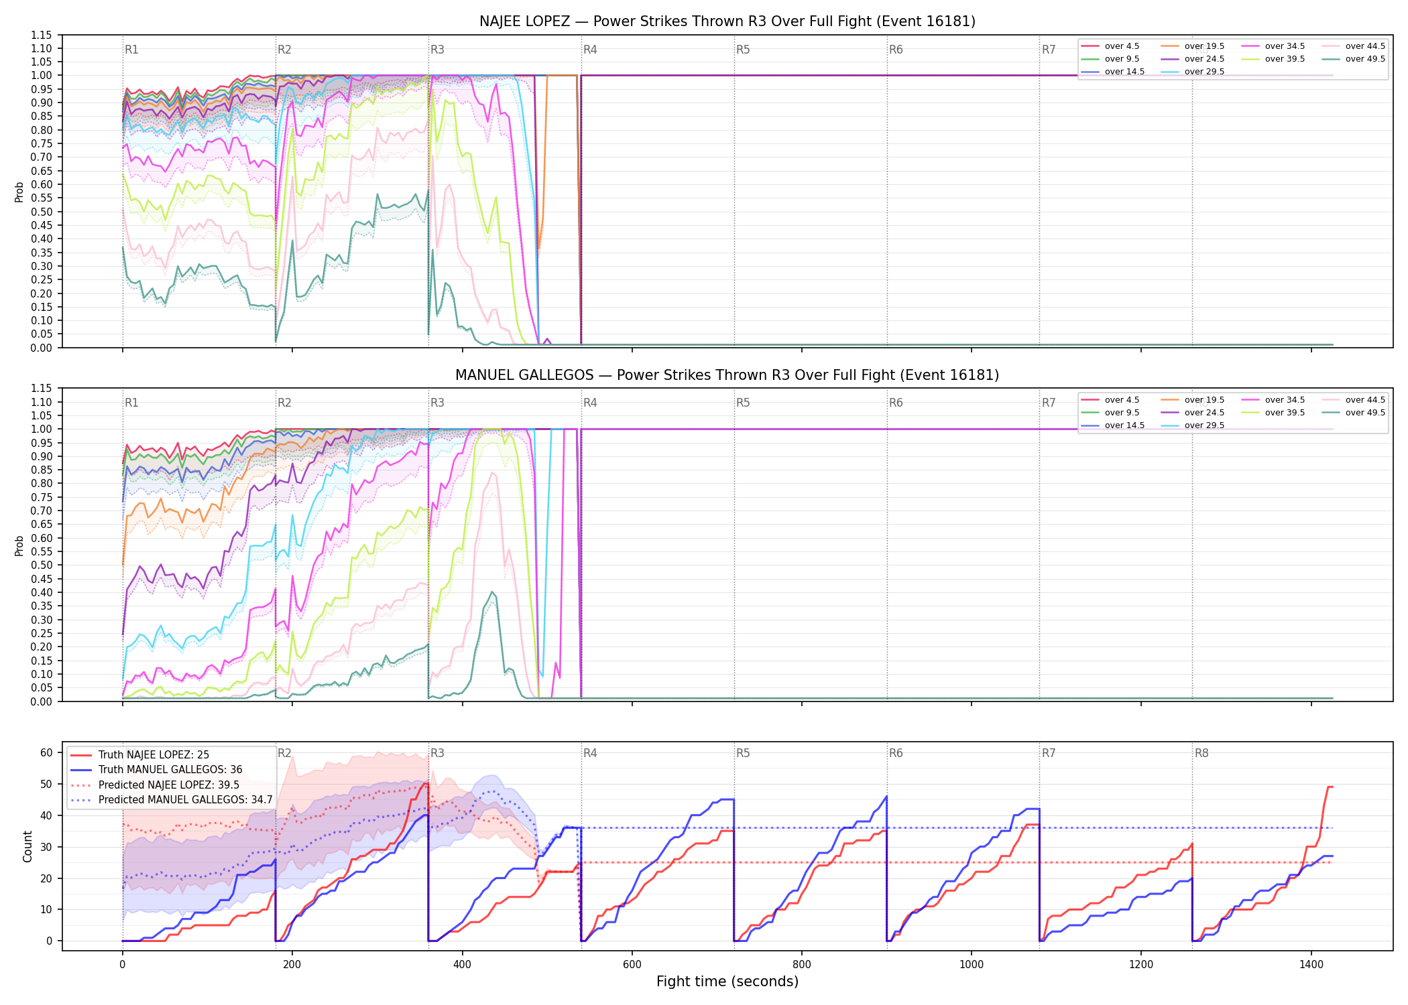The image size is (1408, 1005).
Task: Click 'over 24.5' legend entry in Lopez chart
Action: (1193, 59)
